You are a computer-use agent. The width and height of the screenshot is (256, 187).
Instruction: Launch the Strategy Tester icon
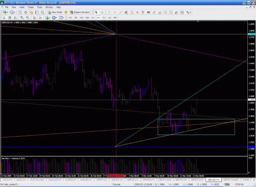(x=43, y=12)
